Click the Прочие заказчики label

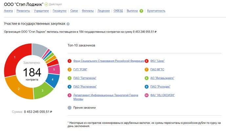pos(84,108)
